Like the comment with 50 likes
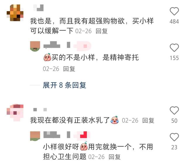The height and width of the screenshot is (166, 187). coord(174,111)
